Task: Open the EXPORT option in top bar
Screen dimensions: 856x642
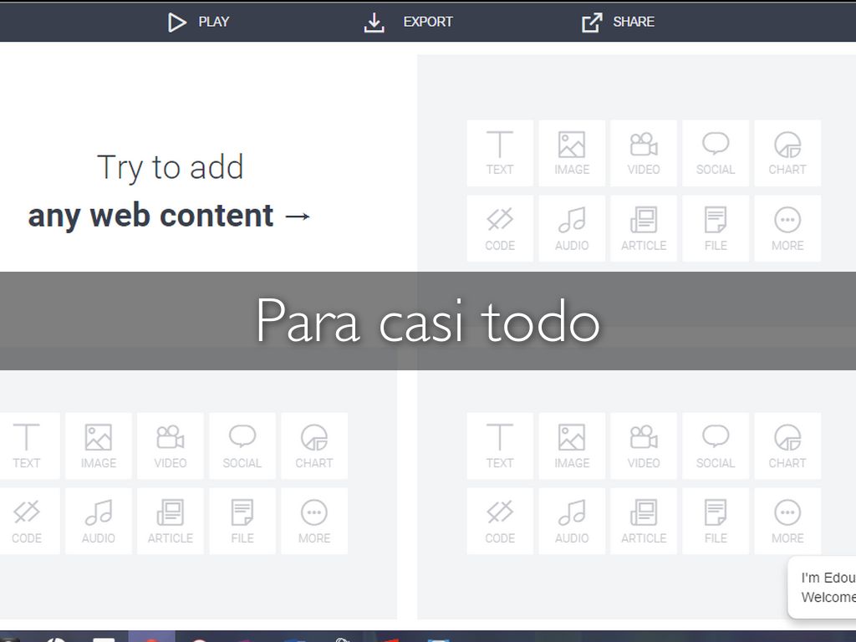Action: coord(409,23)
